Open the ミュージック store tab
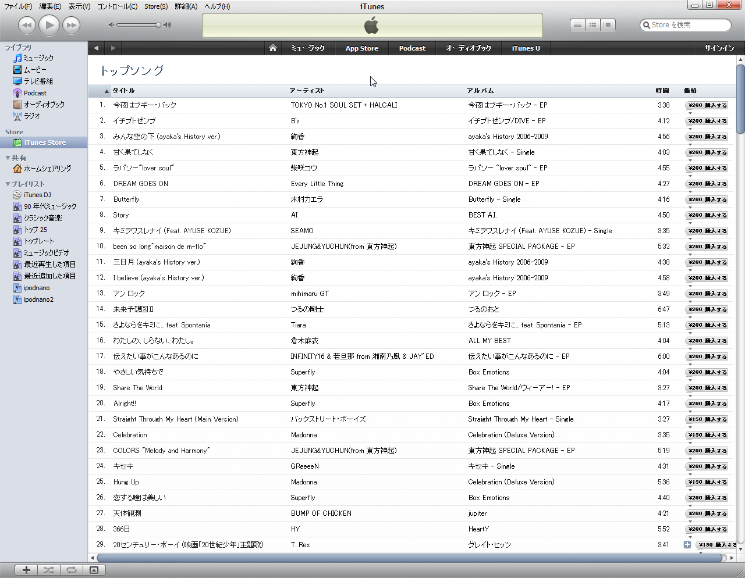The height and width of the screenshot is (578, 745). click(x=308, y=48)
